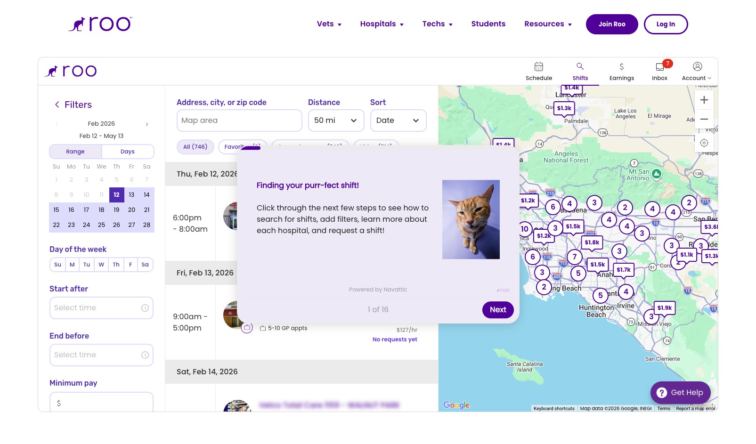Click the Get Help question icon
Viewport: 756px width, 444px height.
(x=662, y=393)
